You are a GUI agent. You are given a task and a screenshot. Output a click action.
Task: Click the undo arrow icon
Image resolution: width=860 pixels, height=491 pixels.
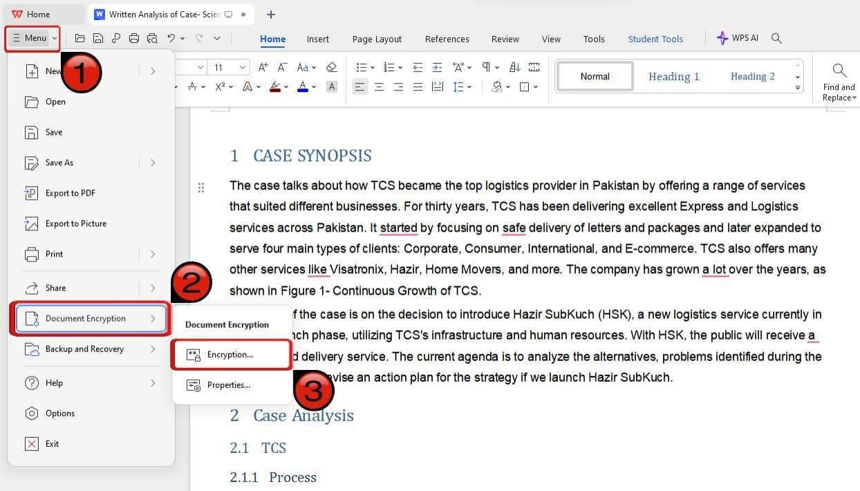point(171,39)
